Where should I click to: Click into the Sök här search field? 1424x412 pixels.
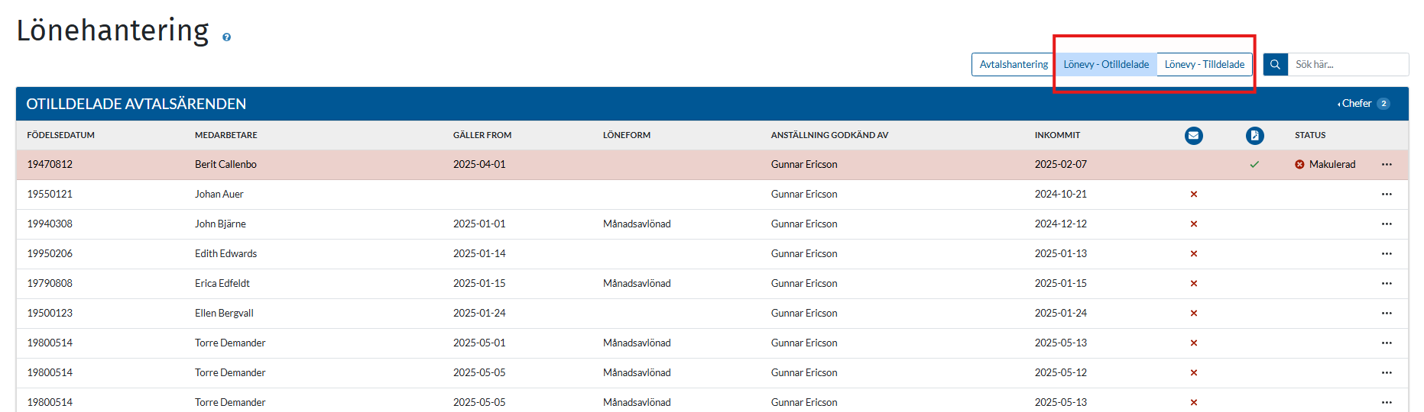(1348, 65)
